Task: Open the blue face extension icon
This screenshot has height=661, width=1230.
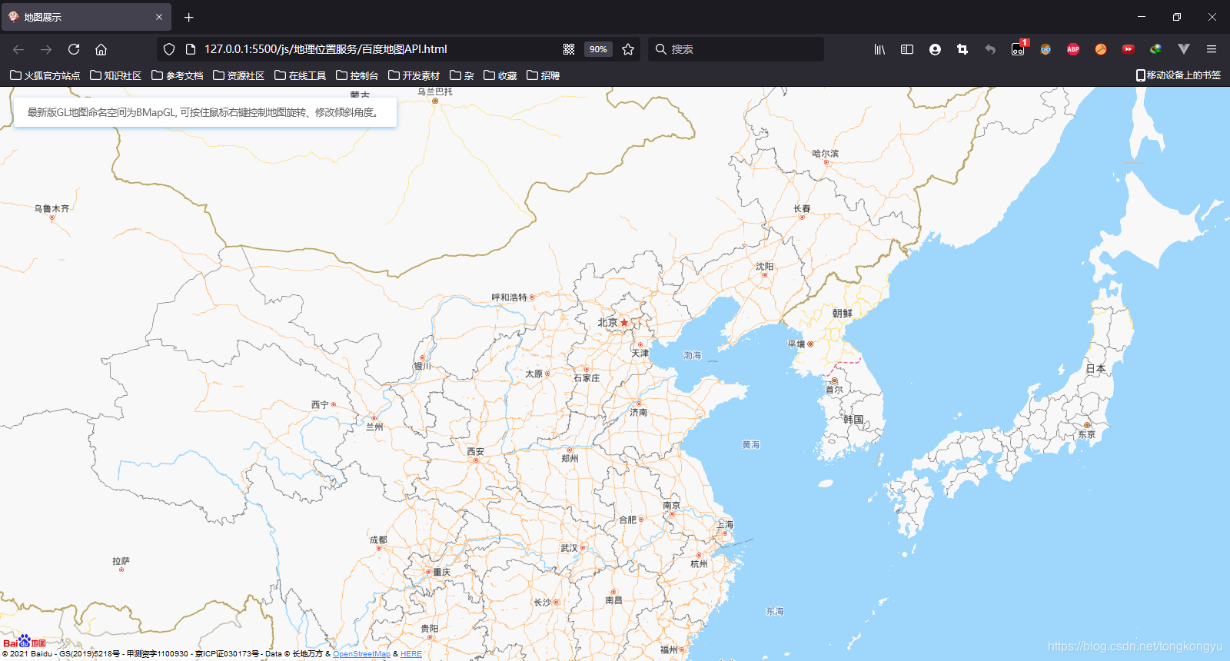Action: (x=1045, y=49)
